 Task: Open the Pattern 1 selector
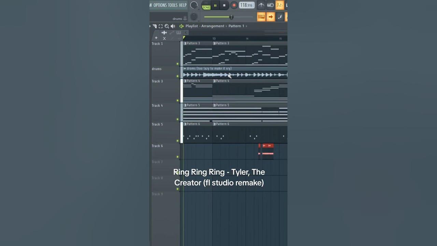click(236, 26)
